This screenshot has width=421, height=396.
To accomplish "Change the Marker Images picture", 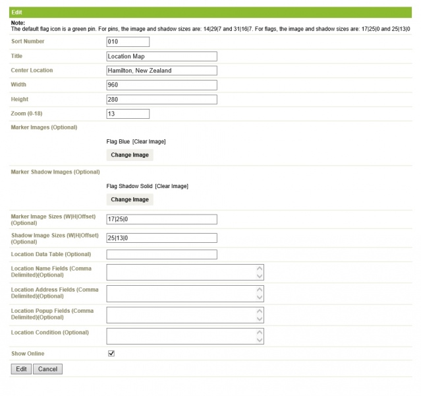I will (x=130, y=155).
